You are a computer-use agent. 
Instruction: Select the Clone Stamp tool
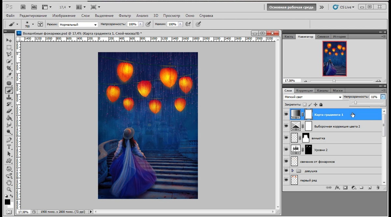click(9, 97)
